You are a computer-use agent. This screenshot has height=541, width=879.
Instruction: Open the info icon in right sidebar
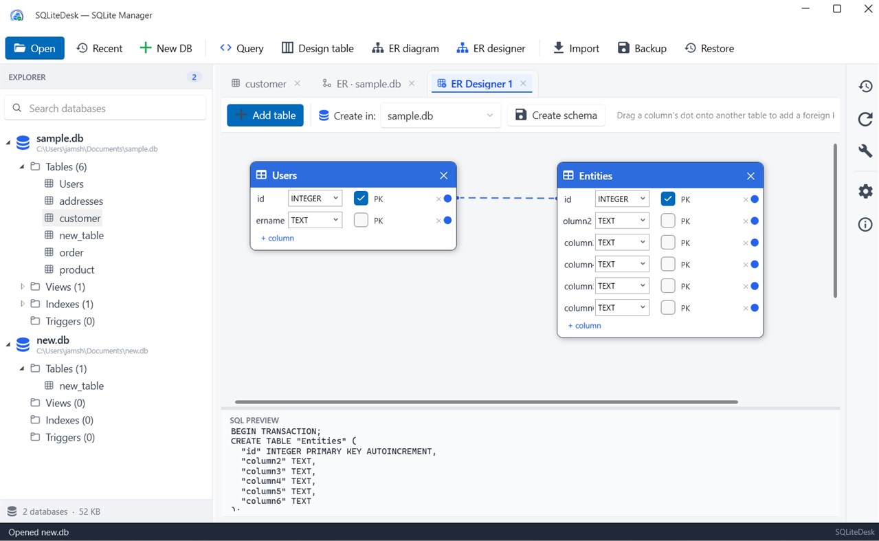pyautogui.click(x=865, y=225)
